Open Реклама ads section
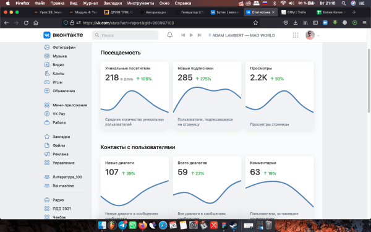Screen dimensions: 371x232 pyautogui.click(x=56, y=154)
